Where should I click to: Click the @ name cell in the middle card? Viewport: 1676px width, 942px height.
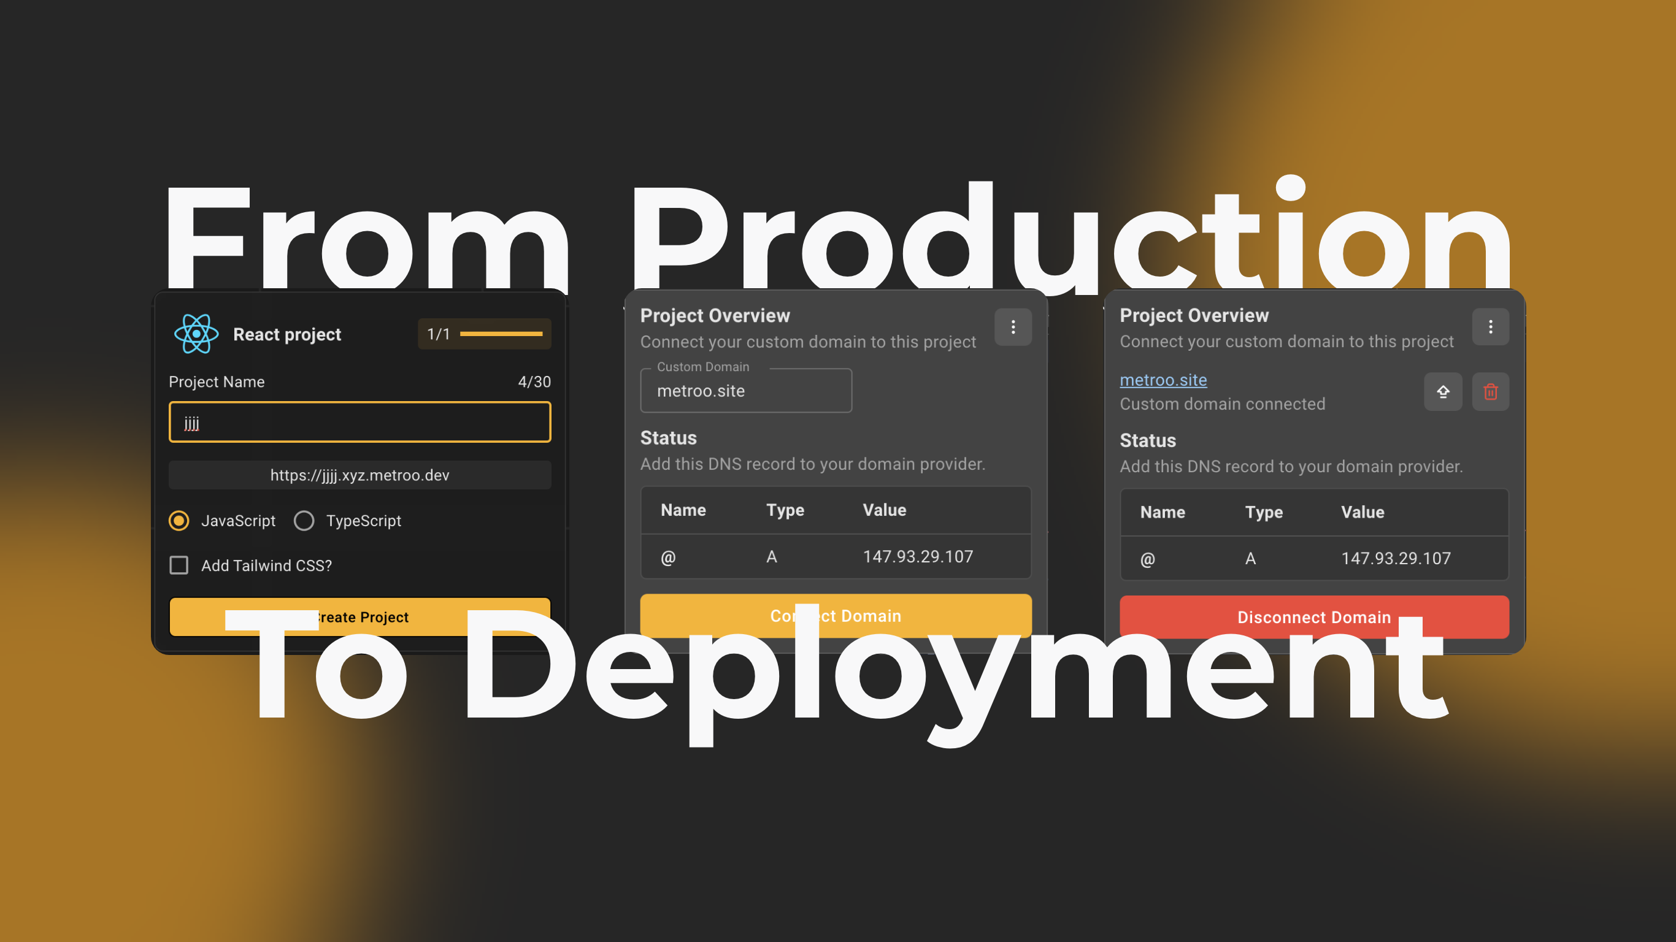(x=668, y=557)
